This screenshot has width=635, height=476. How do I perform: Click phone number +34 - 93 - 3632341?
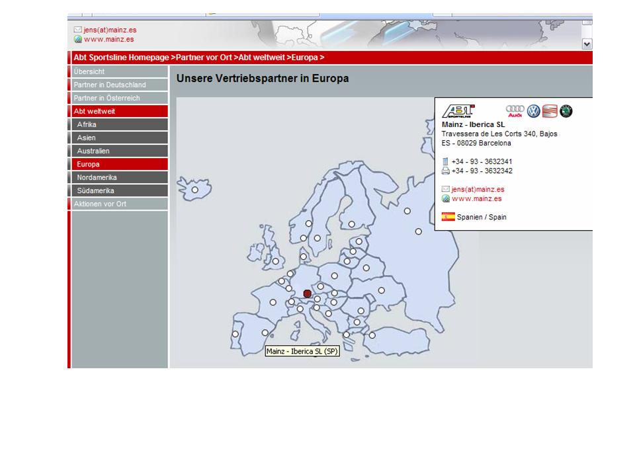point(482,161)
